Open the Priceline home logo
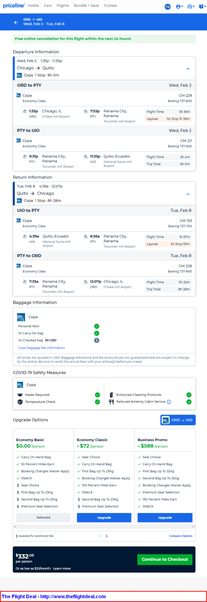207x602 pixels. coord(14,6)
